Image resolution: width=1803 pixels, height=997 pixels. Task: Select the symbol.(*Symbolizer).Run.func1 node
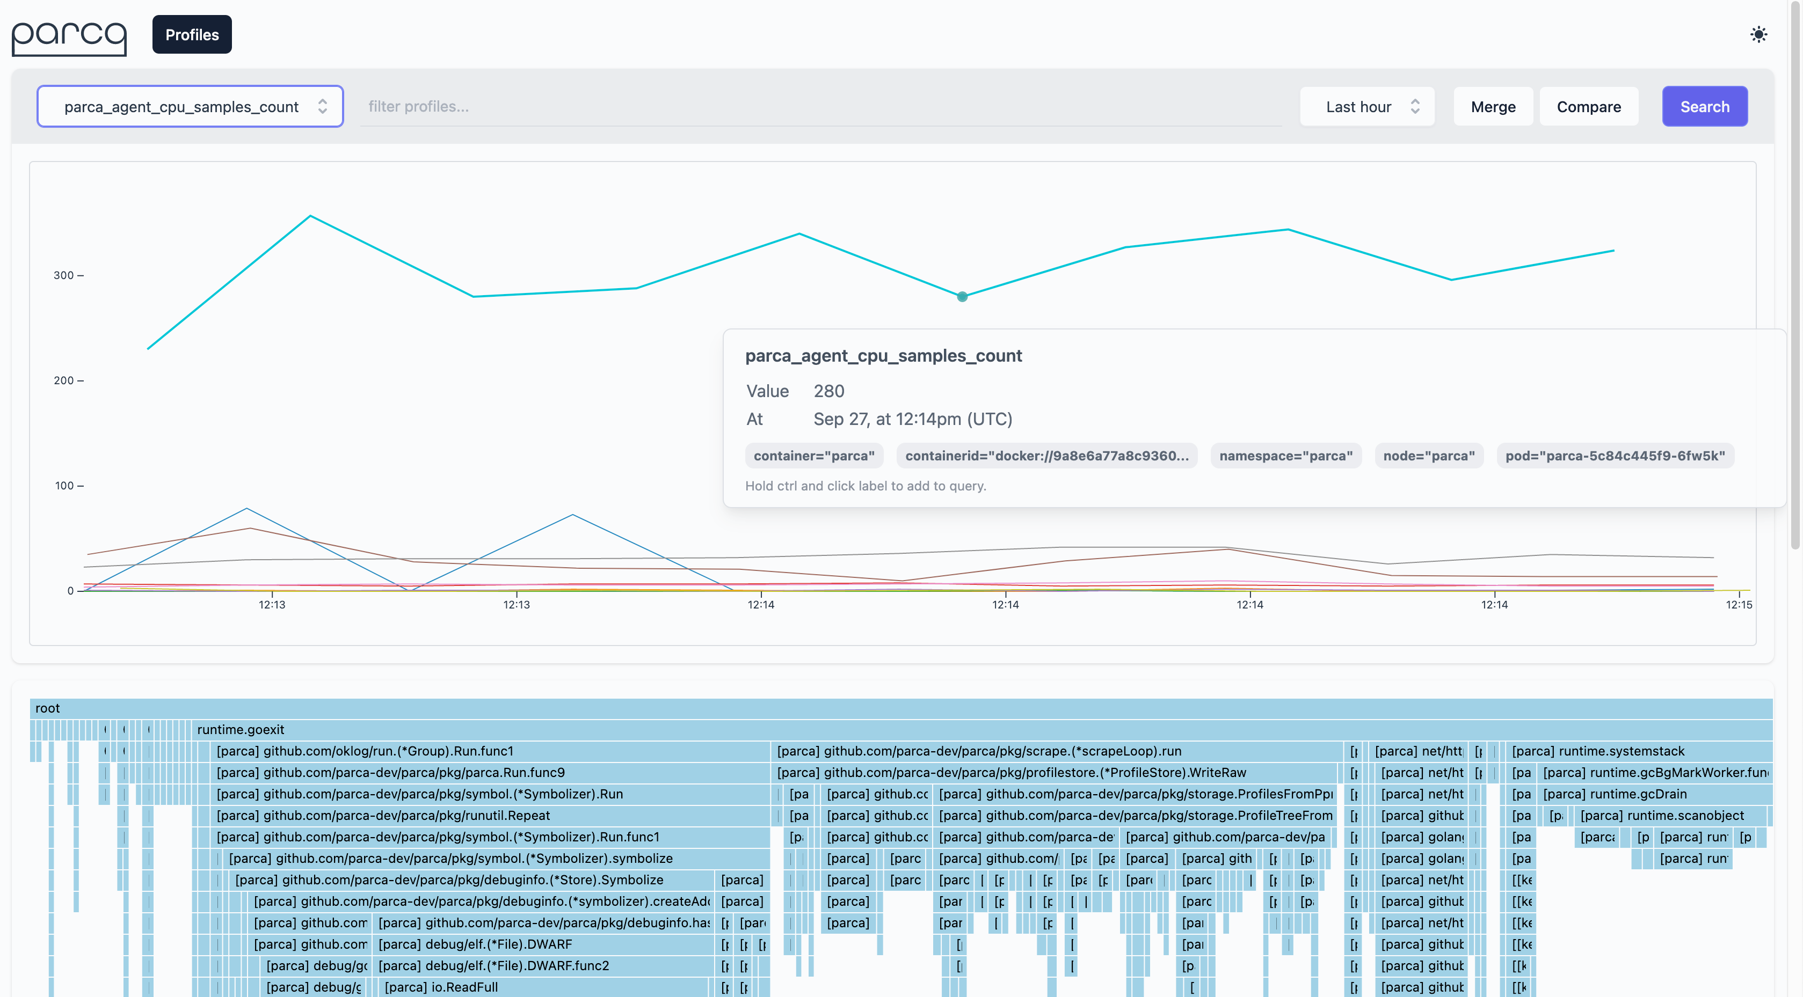click(489, 837)
